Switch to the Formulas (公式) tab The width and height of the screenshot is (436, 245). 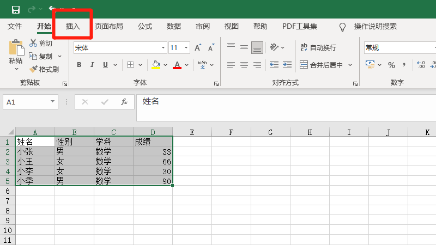coord(145,26)
